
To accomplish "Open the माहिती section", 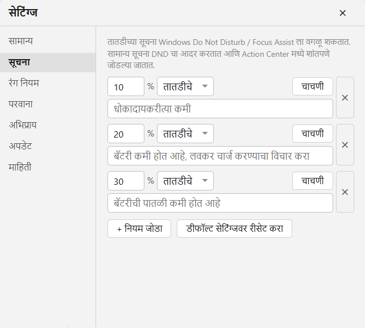I will [48, 167].
